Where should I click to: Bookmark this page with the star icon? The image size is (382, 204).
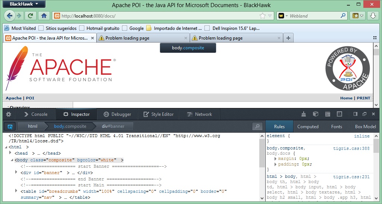[262, 16]
